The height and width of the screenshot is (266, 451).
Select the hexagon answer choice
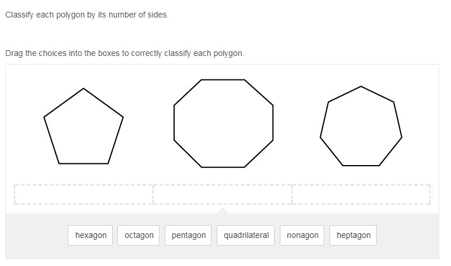91,235
